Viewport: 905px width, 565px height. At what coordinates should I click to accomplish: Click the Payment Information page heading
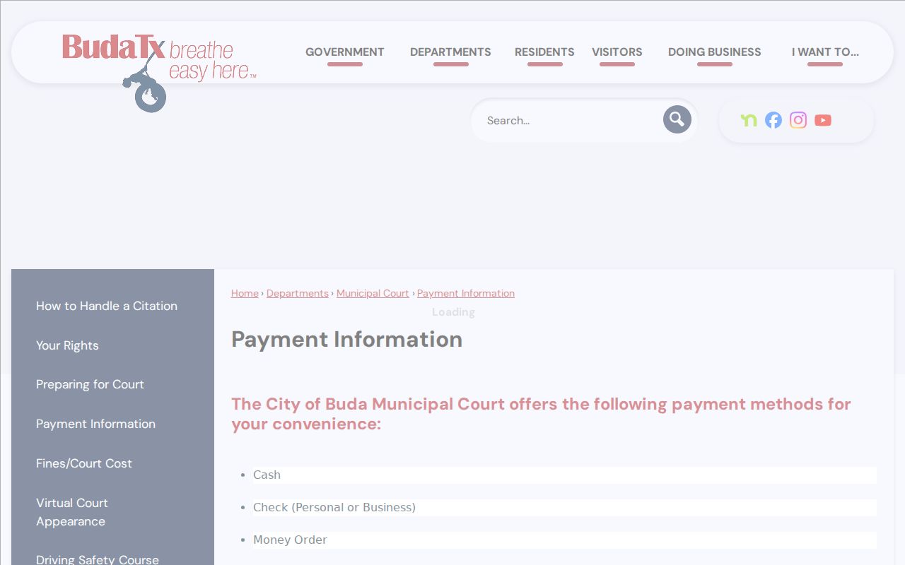pyautogui.click(x=346, y=340)
